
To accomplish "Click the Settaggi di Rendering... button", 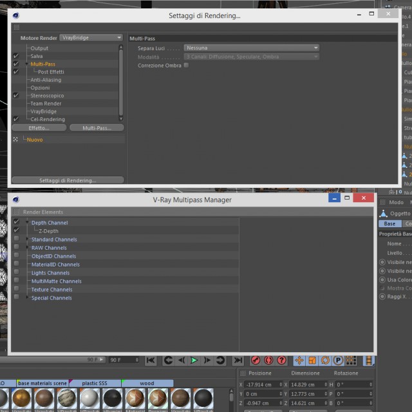I will pyautogui.click(x=68, y=180).
